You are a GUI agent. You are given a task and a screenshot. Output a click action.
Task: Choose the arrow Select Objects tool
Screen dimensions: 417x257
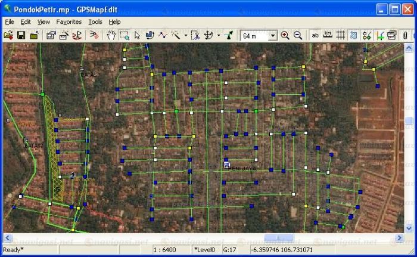click(x=137, y=36)
